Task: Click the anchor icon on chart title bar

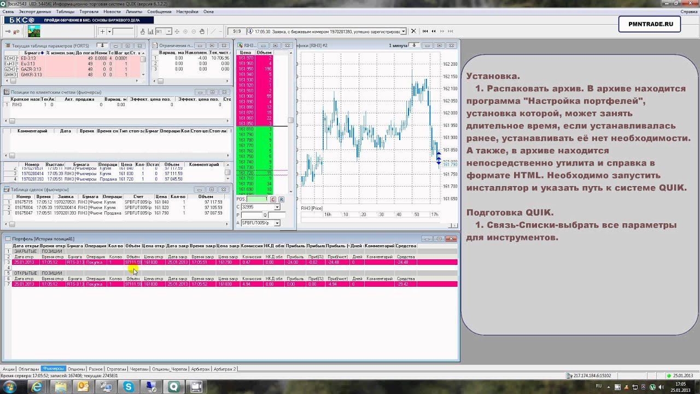Action: point(415,45)
